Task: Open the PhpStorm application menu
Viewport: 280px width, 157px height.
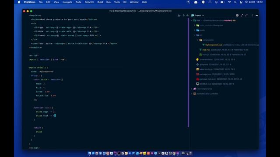Action: tap(30, 2)
